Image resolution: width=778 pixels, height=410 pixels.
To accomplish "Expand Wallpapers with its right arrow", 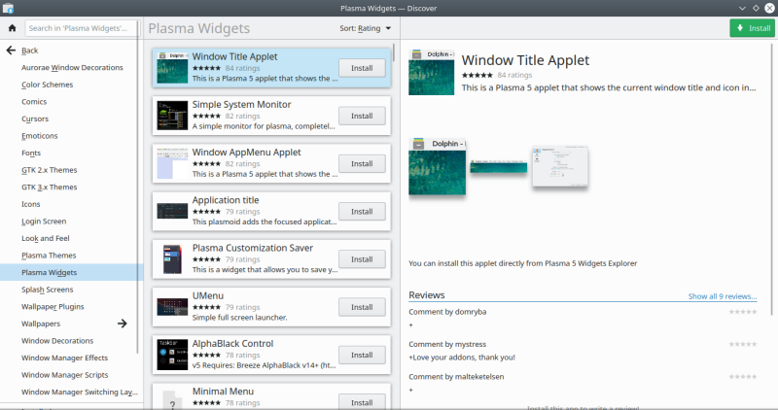I will tap(123, 324).
